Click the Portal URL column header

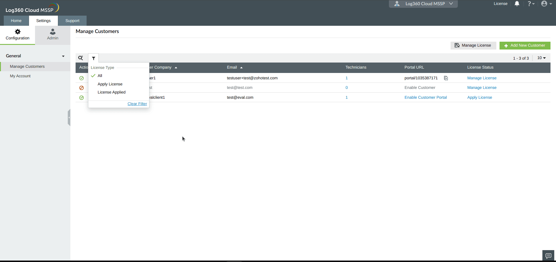(x=414, y=67)
